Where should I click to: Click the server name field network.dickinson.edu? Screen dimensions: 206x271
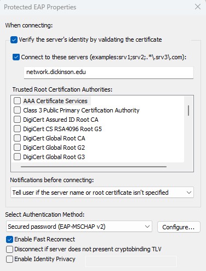coord(108,72)
